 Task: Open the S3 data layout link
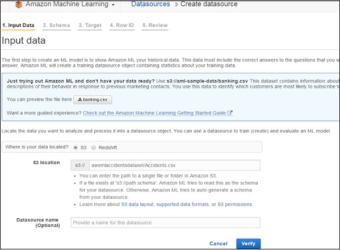137,205
